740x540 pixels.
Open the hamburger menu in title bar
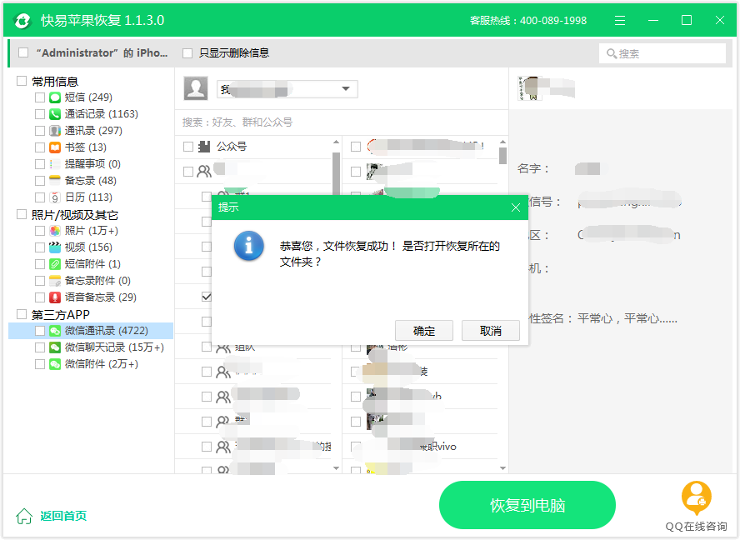[x=620, y=20]
